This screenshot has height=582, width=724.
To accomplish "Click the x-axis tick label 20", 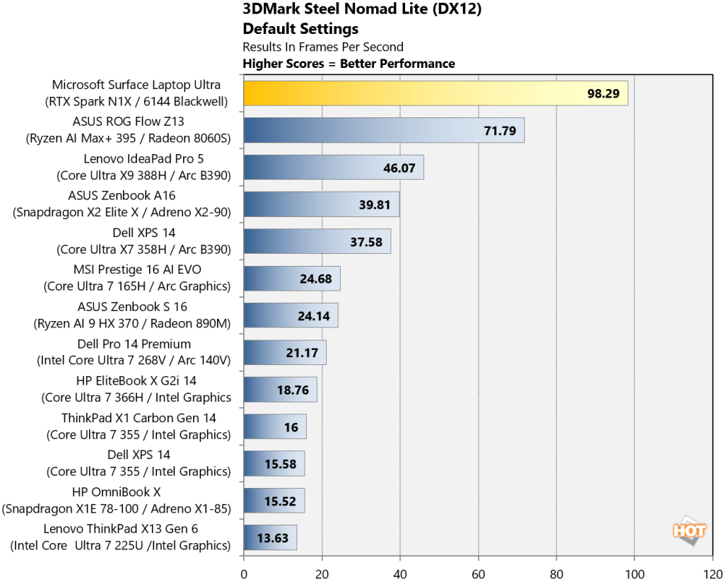I will [x=322, y=575].
